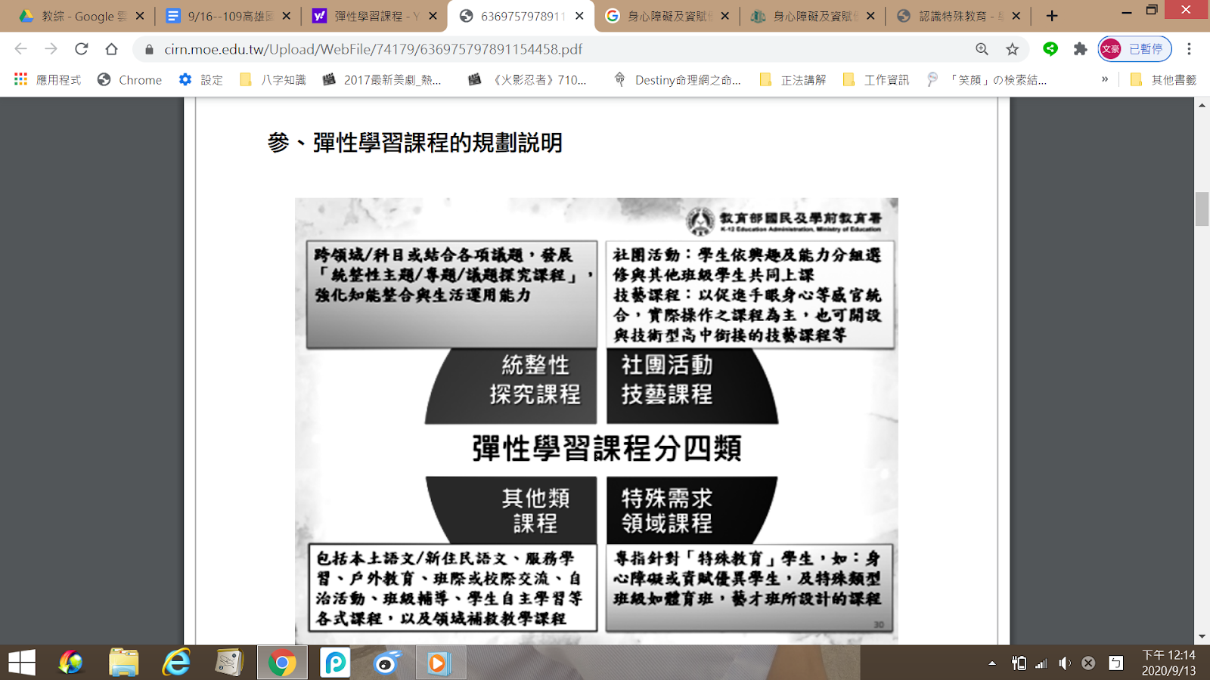Open the 正法講解 bookmark folder

pos(793,79)
